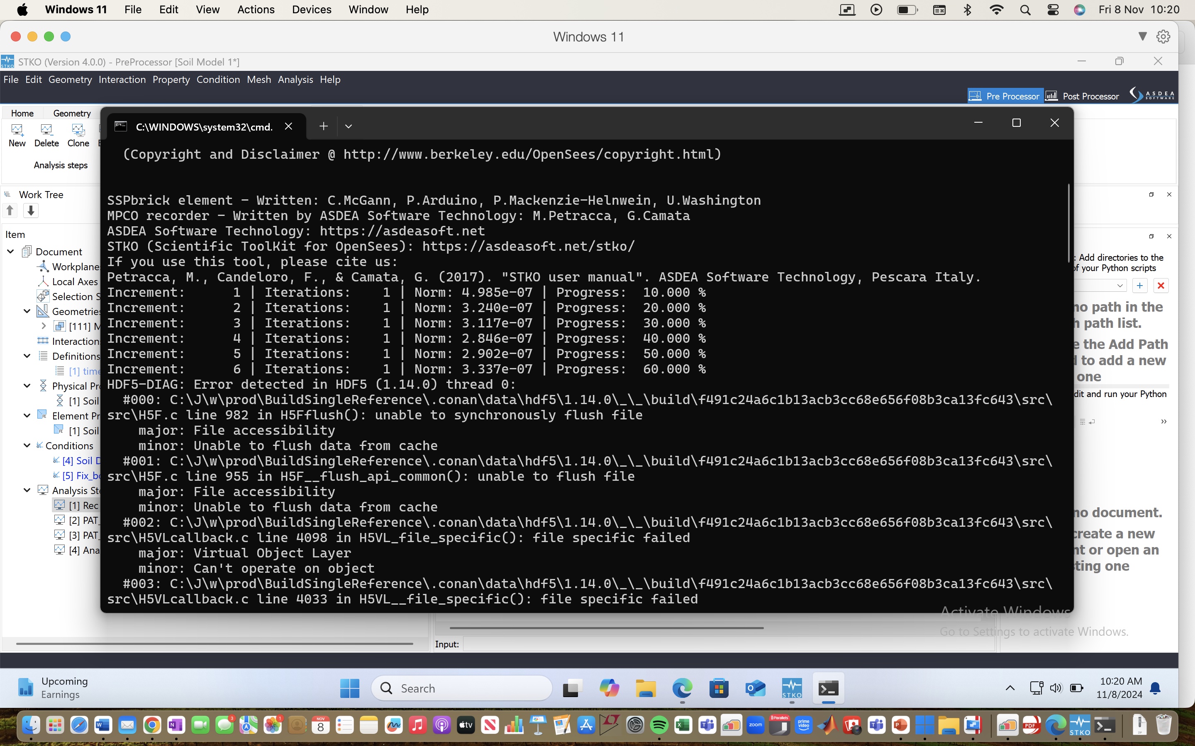The image size is (1195, 746).
Task: Open the STKO Analysis menu
Action: pyautogui.click(x=295, y=80)
